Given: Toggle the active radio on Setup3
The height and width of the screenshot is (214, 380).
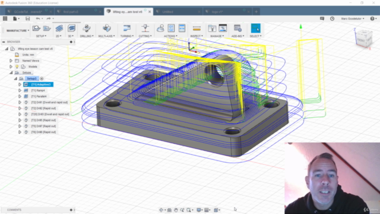Looking at the screenshot, I should pos(42,78).
